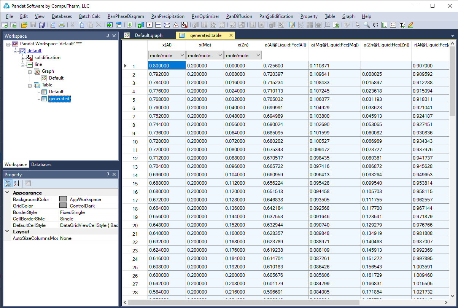The height and width of the screenshot is (308, 458).
Task: Pin the Workspace panel with auto-hide
Action: coord(108,36)
